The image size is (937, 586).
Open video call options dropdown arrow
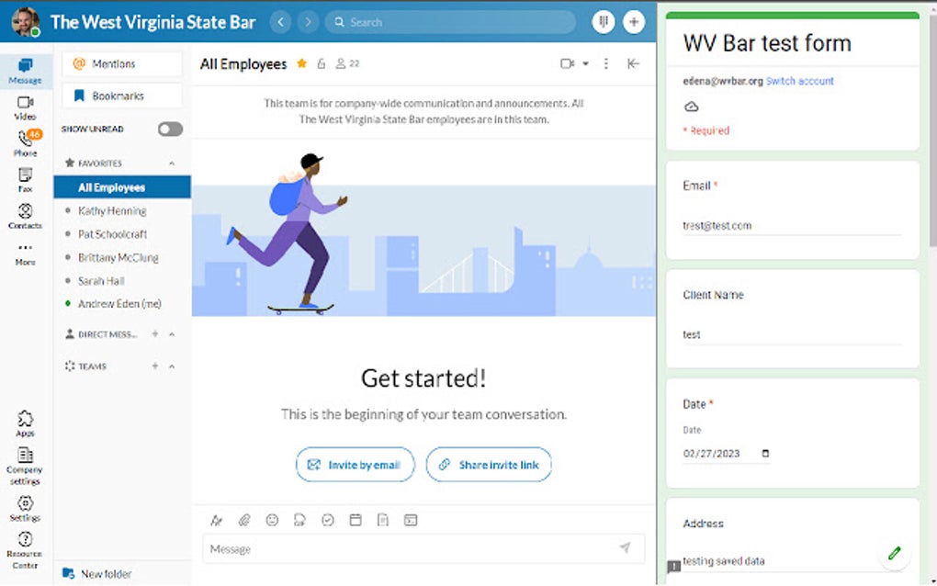[x=586, y=63]
